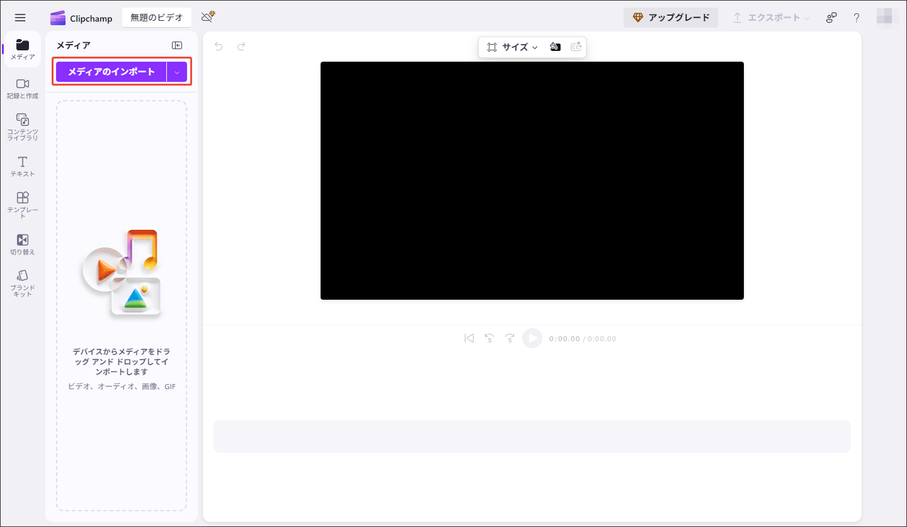The height and width of the screenshot is (527, 907).
Task: Open the テンプレート panel
Action: coord(22,203)
